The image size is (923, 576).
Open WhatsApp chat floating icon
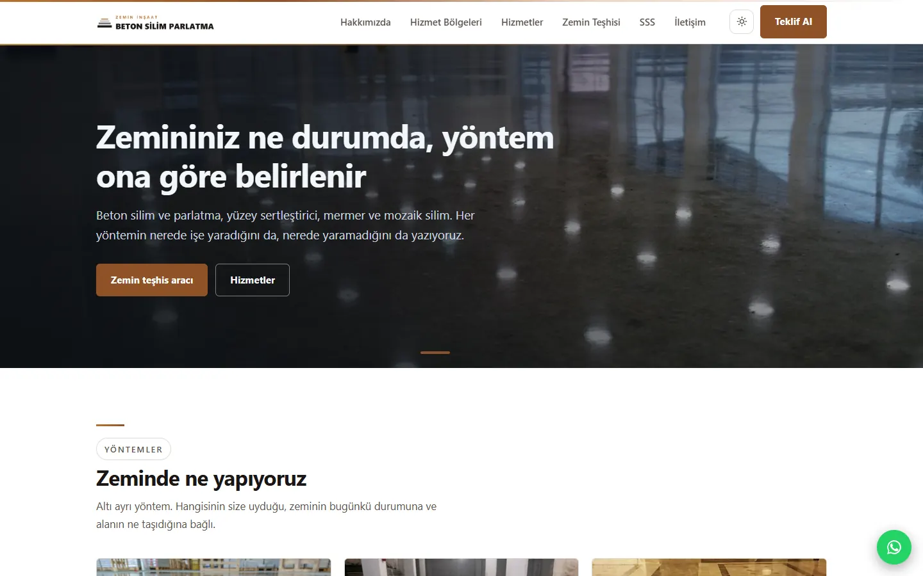894,547
